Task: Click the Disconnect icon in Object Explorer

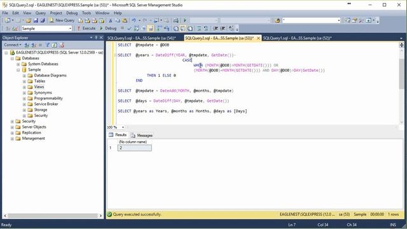Action: (34, 45)
